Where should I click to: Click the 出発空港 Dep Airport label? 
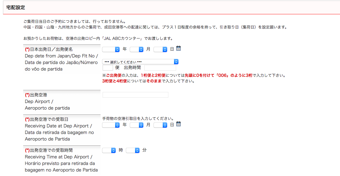point(38,95)
